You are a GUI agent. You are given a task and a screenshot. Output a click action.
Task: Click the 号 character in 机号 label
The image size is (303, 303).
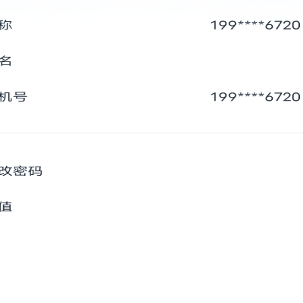coord(20,97)
